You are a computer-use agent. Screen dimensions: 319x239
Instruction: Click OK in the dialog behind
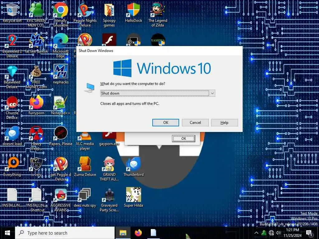pos(183,138)
